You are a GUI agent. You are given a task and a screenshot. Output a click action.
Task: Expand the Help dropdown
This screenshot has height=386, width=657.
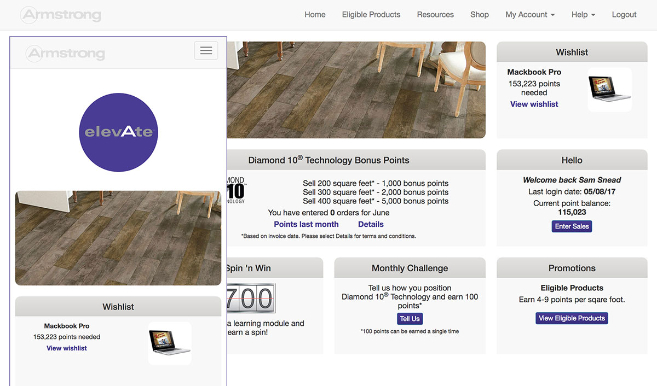583,15
